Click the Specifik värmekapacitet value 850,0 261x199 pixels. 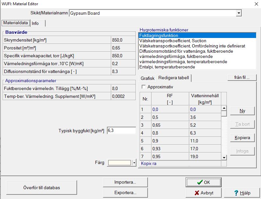123,56
